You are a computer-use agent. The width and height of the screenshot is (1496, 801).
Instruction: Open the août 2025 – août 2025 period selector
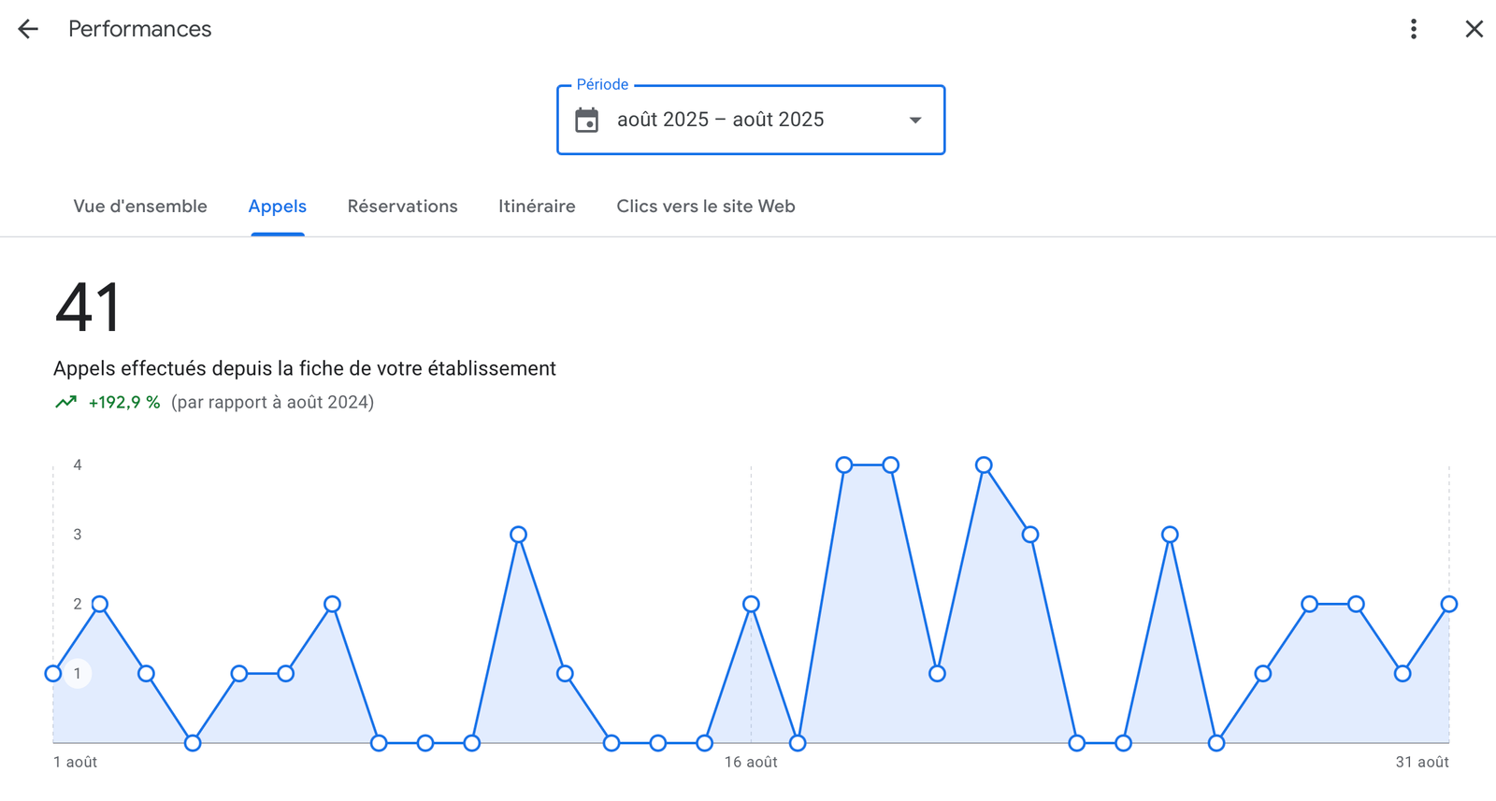tap(720, 120)
